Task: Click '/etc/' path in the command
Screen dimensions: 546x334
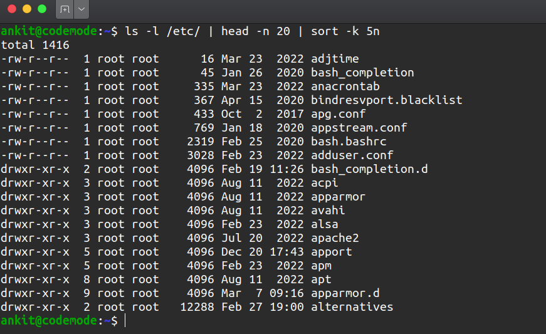Action: pos(184,31)
